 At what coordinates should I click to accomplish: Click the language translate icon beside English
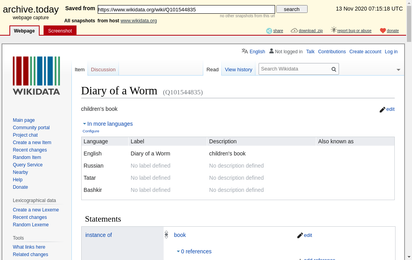pos(245,51)
